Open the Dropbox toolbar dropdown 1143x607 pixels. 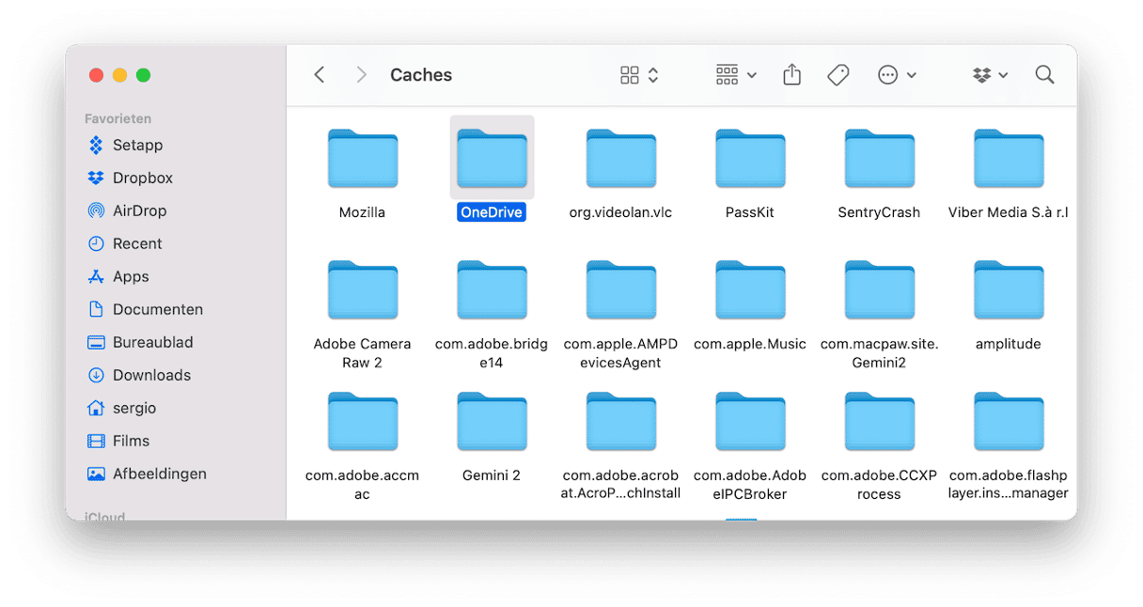click(x=990, y=75)
